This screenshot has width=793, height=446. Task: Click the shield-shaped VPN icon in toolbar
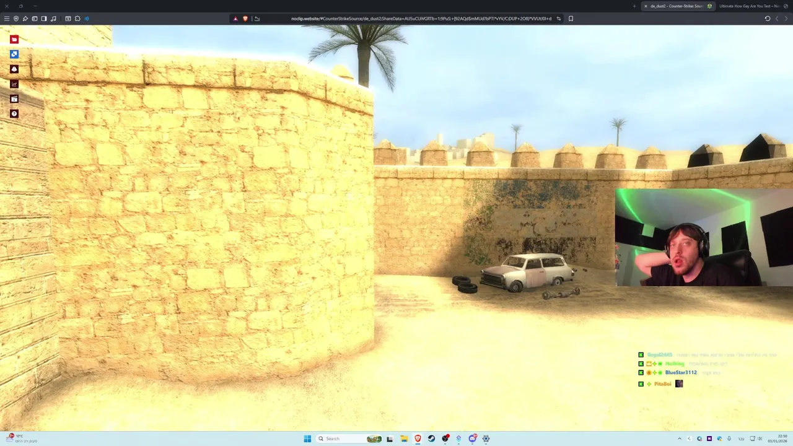pyautogui.click(x=16, y=19)
